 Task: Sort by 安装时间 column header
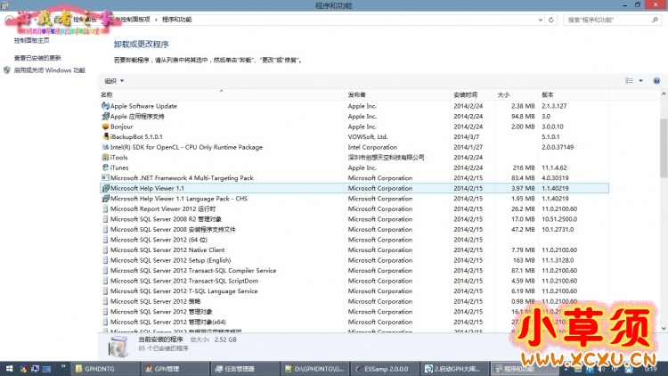click(466, 94)
